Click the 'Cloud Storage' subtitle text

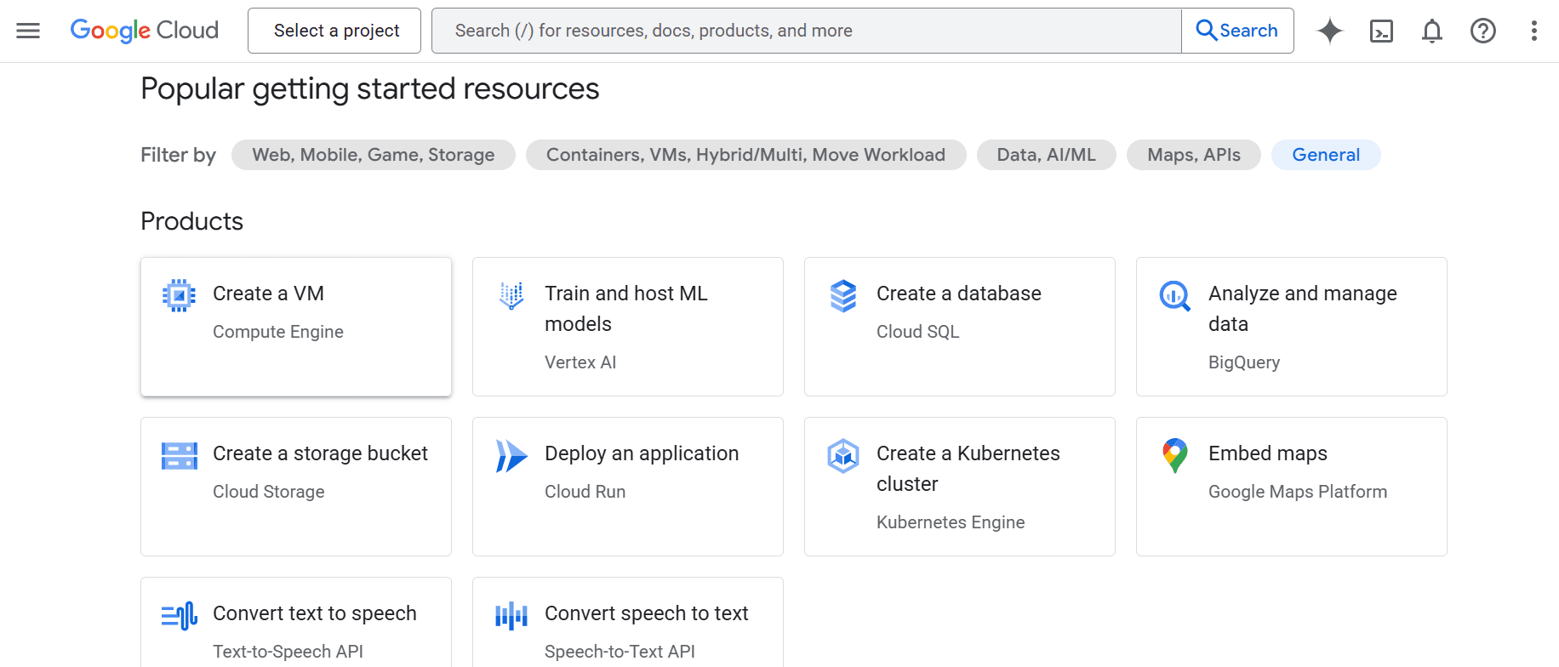point(269,492)
